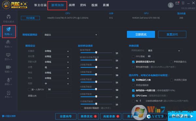Click the 问题反馈群 chat icon
196x121 pixels.
click(x=3, y=116)
